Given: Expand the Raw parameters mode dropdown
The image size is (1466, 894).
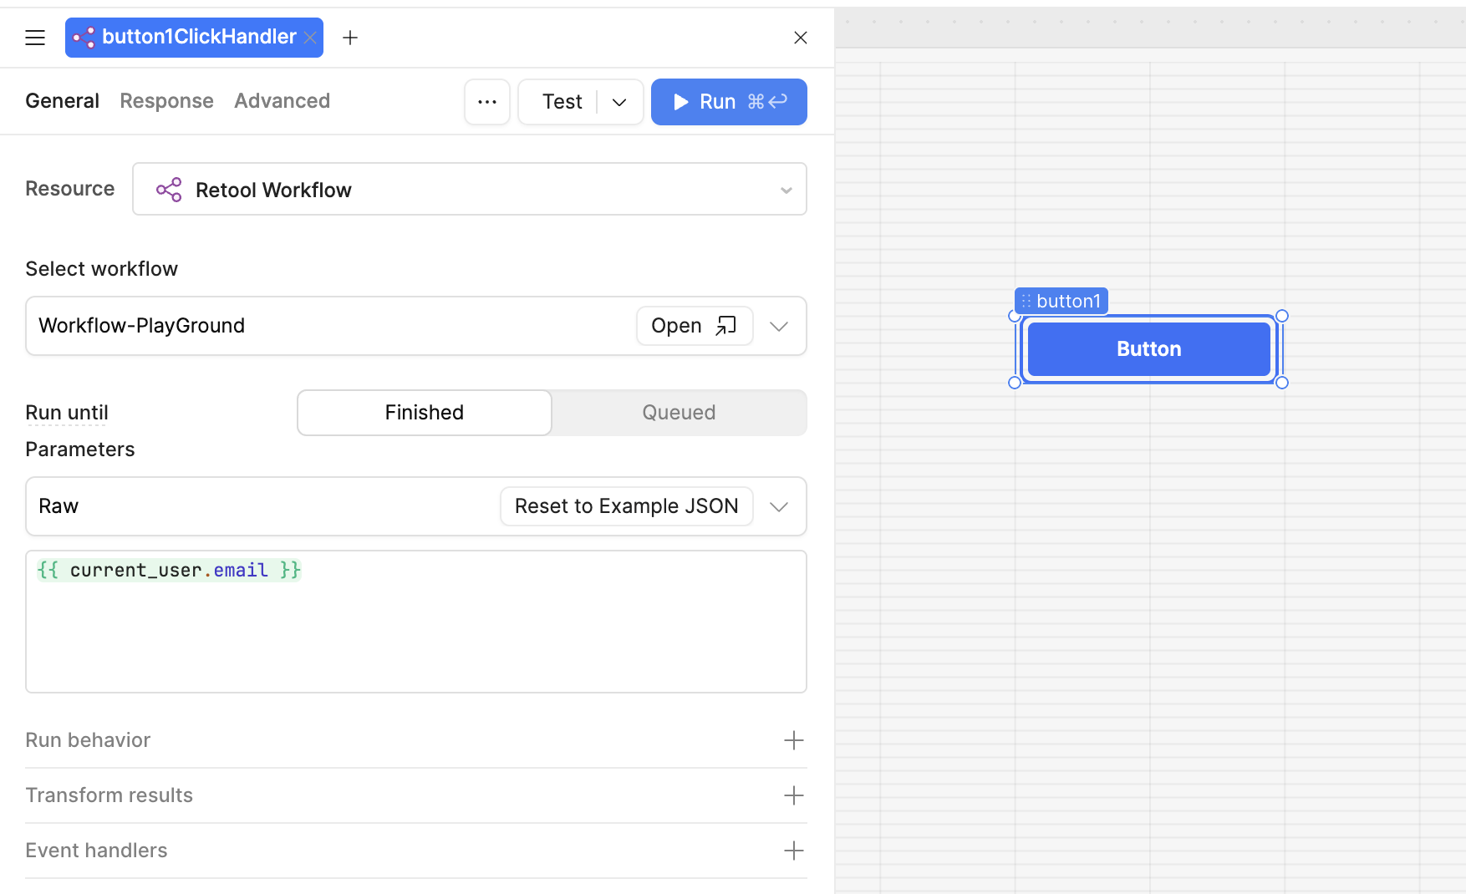Looking at the screenshot, I should (x=779, y=506).
